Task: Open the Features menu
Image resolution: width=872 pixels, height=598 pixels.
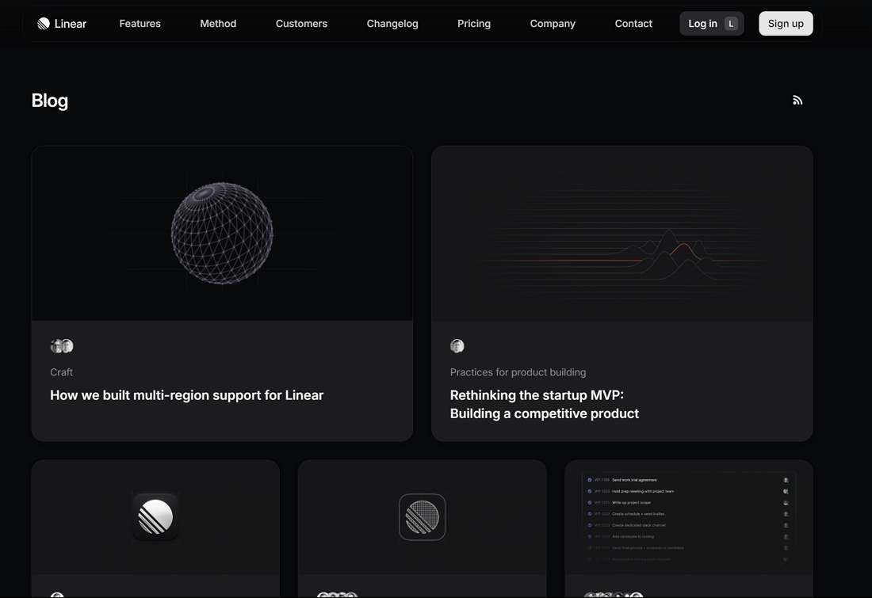Action: pos(140,23)
